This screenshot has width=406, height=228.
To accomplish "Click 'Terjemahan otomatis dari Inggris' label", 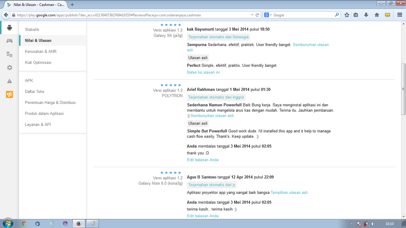I will tap(217, 97).
